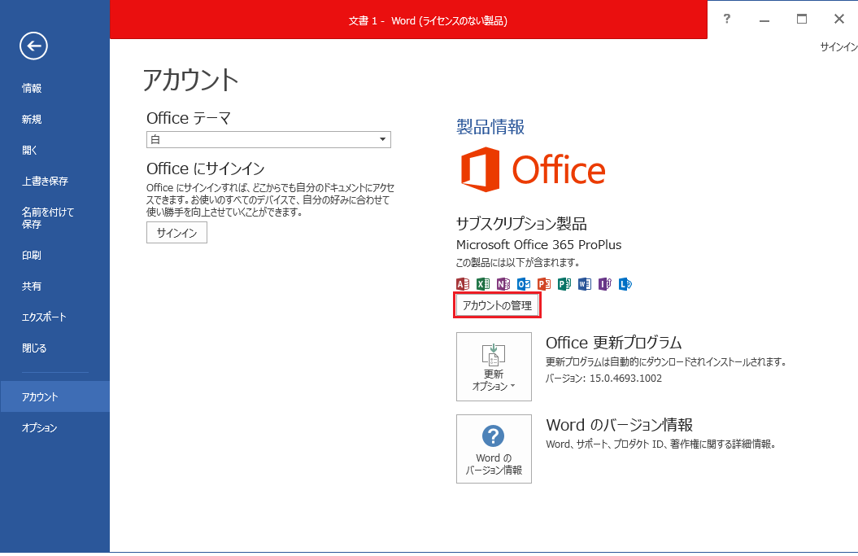Maximize the Word window
The height and width of the screenshot is (556, 858).
802,20
